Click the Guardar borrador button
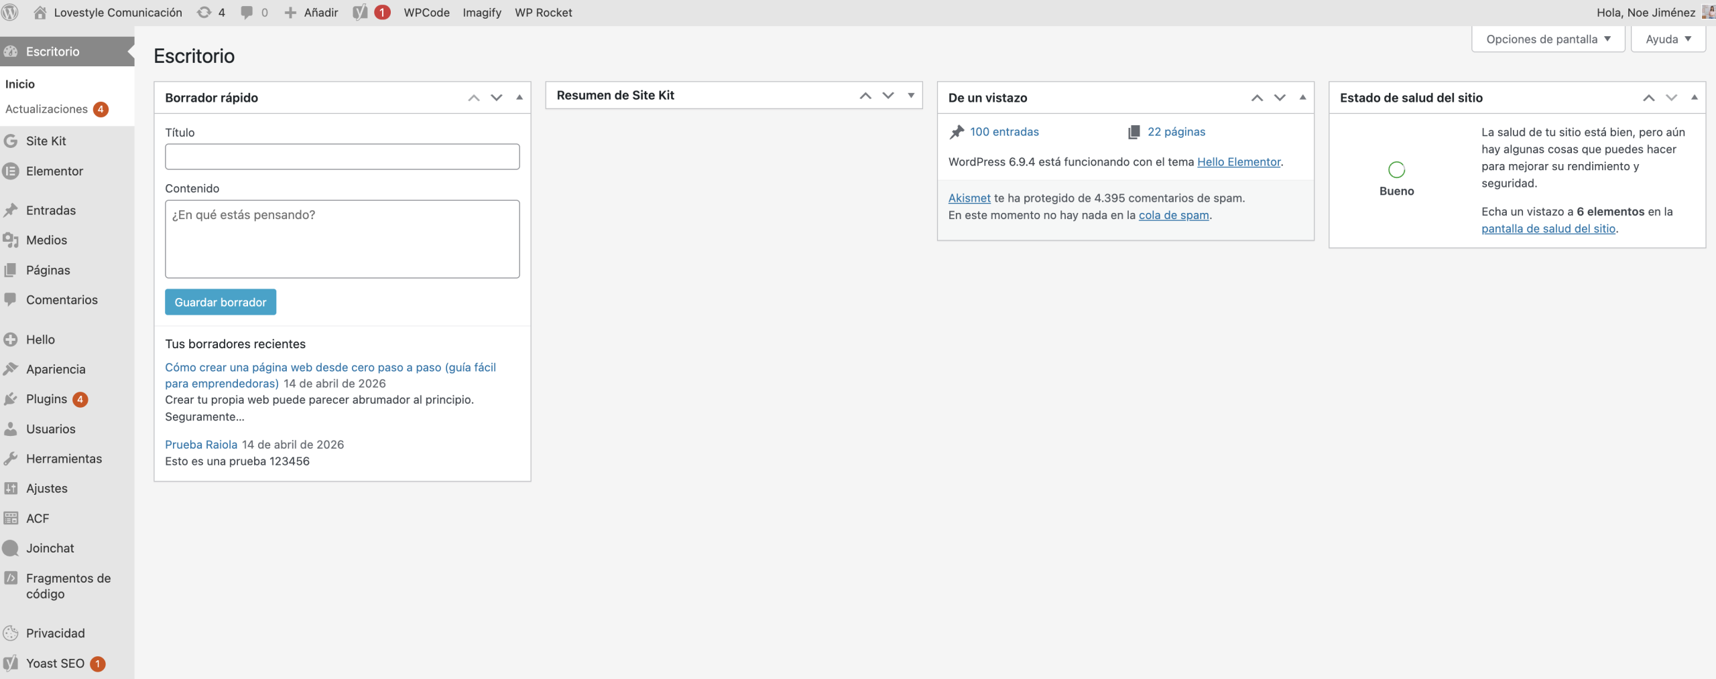The height and width of the screenshot is (679, 1716). [x=221, y=302]
